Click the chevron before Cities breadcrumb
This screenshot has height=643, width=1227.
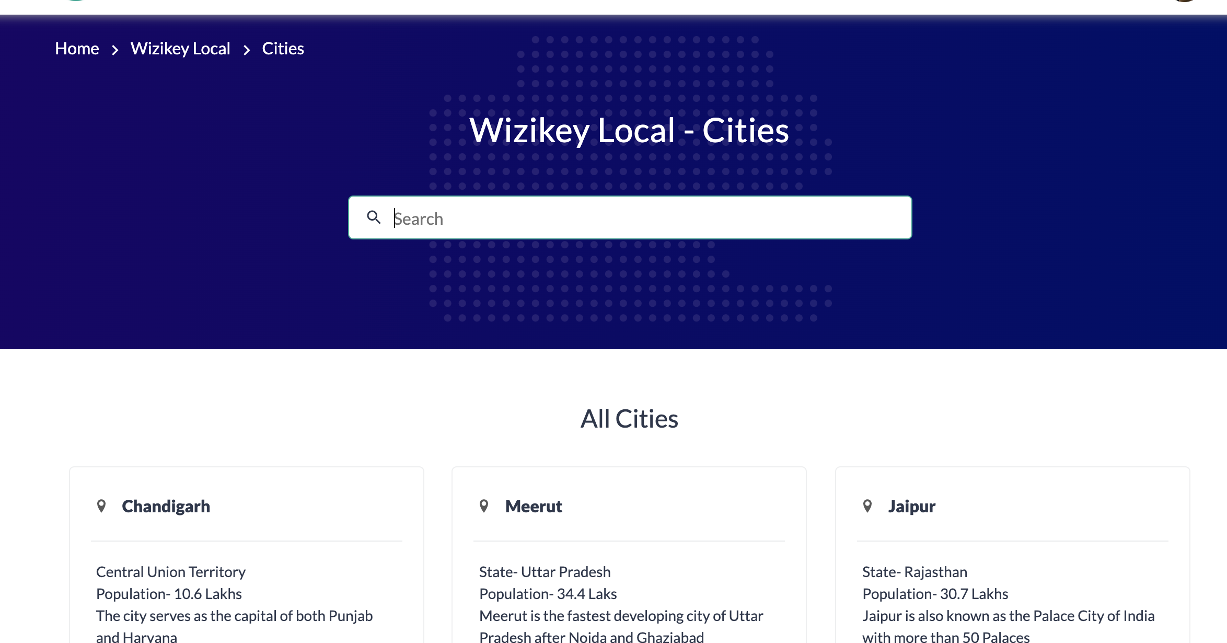click(x=247, y=50)
